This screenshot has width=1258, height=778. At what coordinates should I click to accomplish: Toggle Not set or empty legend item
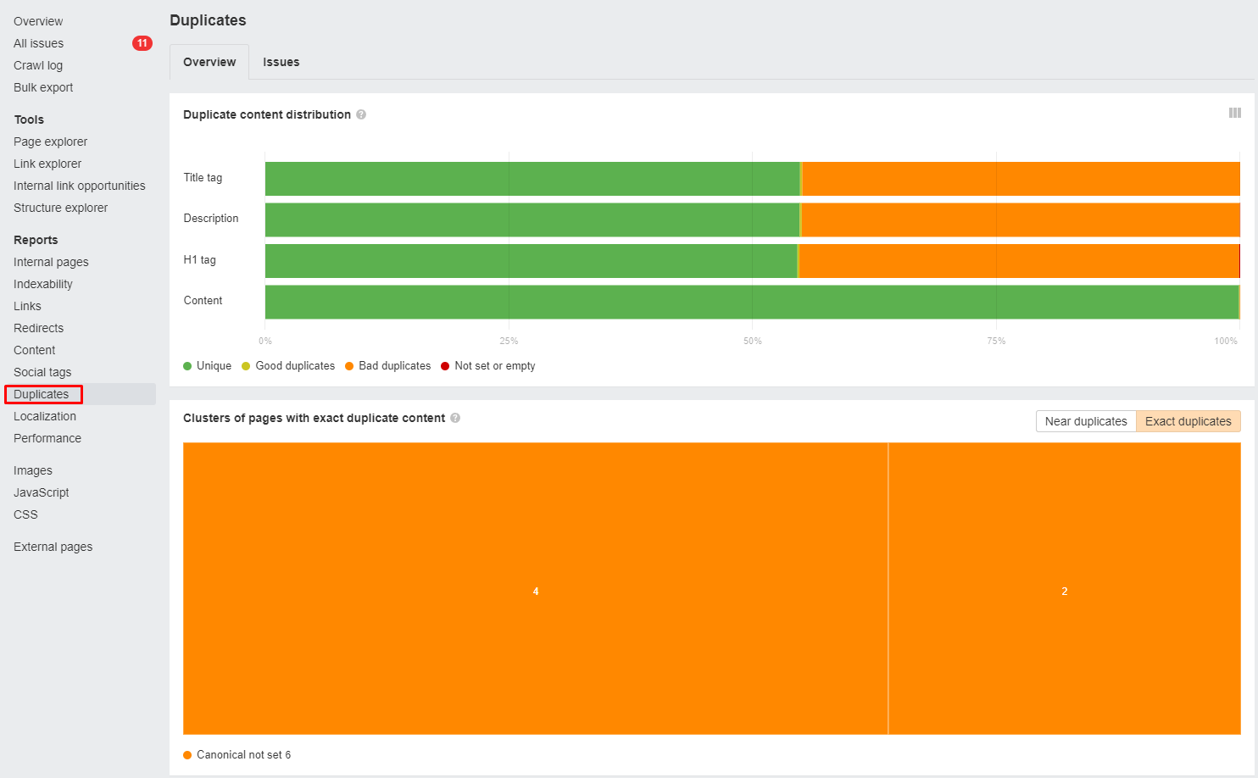[x=488, y=366]
